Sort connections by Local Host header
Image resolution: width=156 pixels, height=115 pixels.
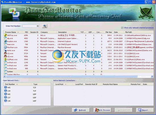(x=63, y=84)
